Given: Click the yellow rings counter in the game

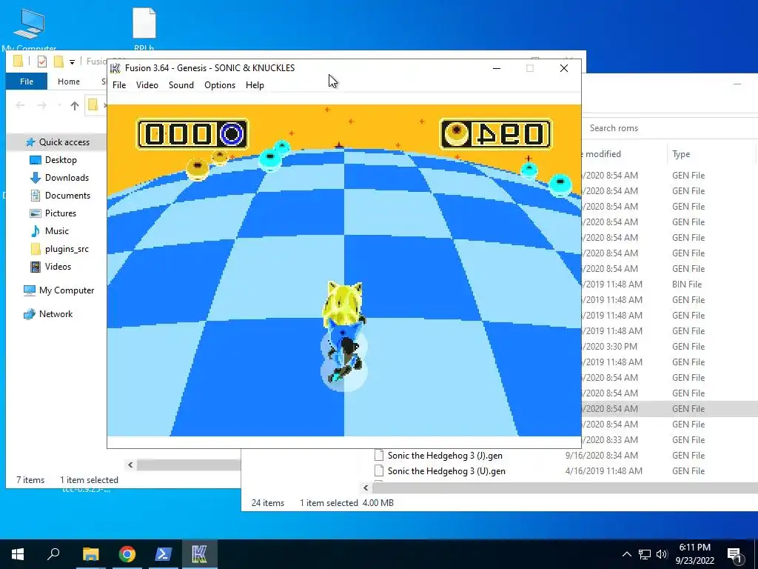Looking at the screenshot, I should pos(495,133).
